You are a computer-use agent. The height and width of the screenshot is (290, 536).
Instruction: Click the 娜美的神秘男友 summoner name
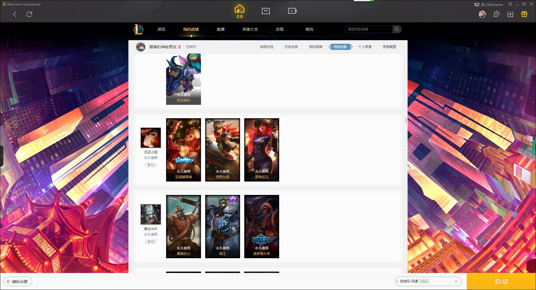pos(163,47)
